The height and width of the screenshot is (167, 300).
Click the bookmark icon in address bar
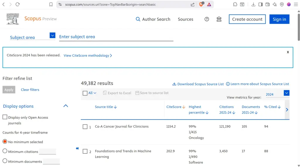51,4
